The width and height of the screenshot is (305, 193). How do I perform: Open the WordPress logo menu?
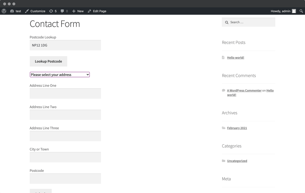pos(4,11)
